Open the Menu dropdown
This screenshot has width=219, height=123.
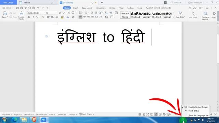8,8
